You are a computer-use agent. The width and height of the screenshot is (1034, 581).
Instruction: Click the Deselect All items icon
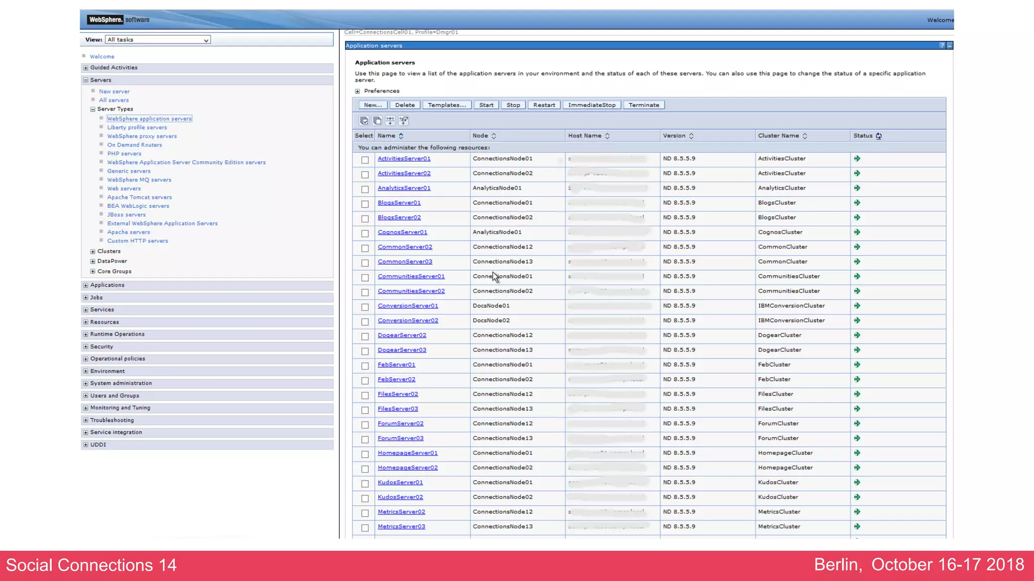pos(377,121)
